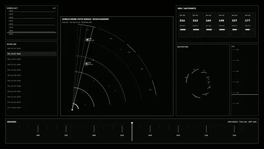Image resolution: width=264 pixels, height=149 pixels.
Task: Click the 120 tick on heading tape
Action: (206, 129)
